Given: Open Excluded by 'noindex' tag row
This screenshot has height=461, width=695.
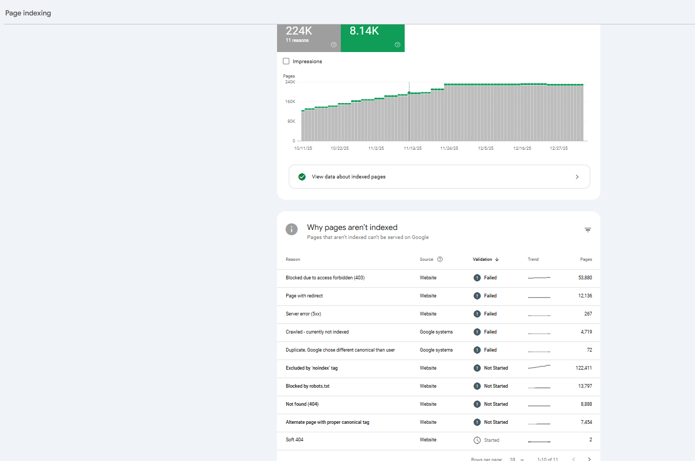Looking at the screenshot, I should 439,368.
